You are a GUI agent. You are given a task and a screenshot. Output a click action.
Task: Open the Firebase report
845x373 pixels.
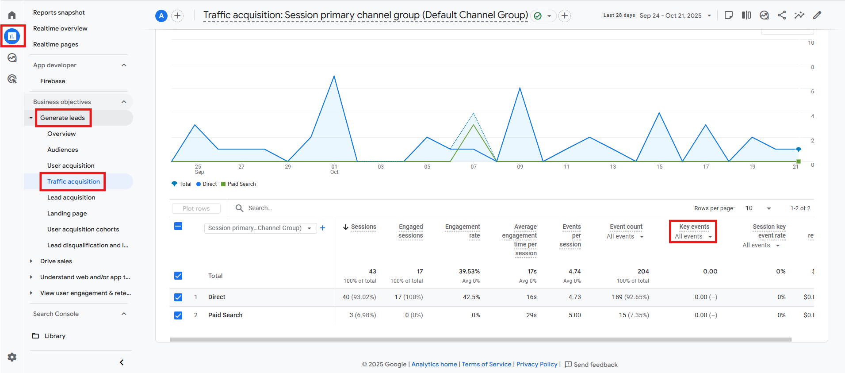click(53, 81)
